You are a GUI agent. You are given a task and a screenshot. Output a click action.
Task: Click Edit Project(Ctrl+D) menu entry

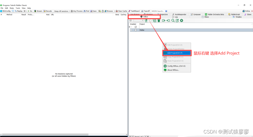[177, 45]
